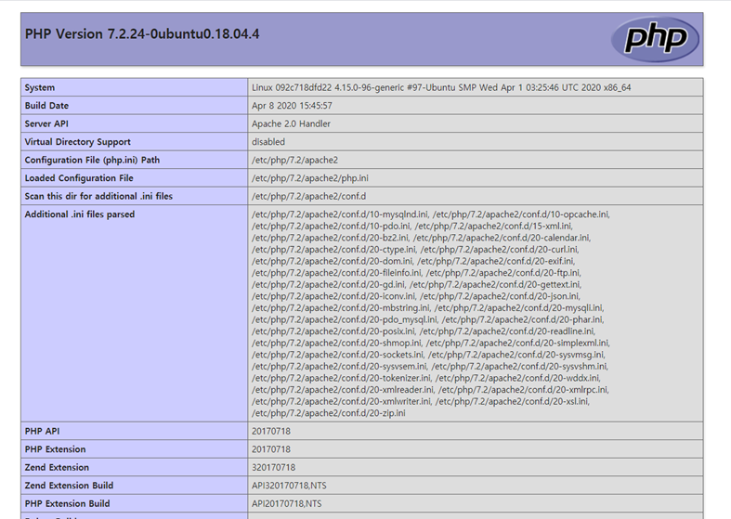Click the 'PHP Extension' label
Image resolution: width=731 pixels, height=519 pixels.
point(55,449)
